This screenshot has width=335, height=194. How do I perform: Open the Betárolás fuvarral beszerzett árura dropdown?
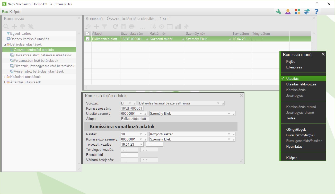click(x=218, y=103)
